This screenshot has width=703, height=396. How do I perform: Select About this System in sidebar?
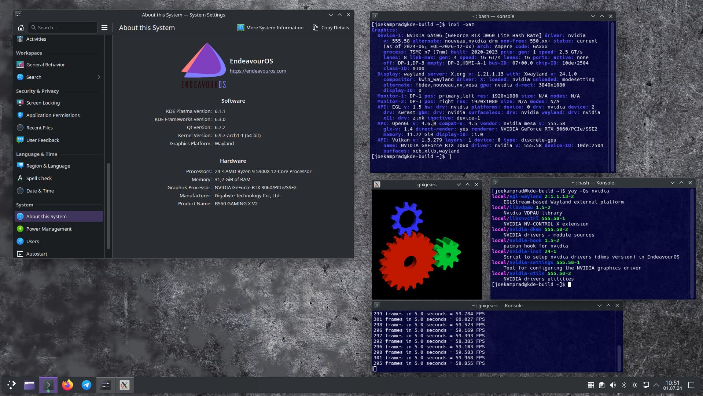pos(59,216)
